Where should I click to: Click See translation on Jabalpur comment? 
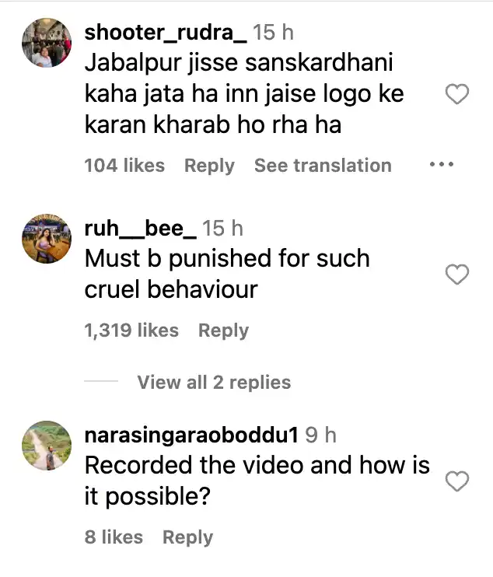click(323, 165)
